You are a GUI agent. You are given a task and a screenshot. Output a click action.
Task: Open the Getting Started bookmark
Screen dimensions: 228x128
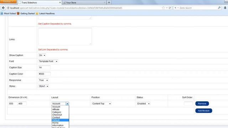[26, 14]
